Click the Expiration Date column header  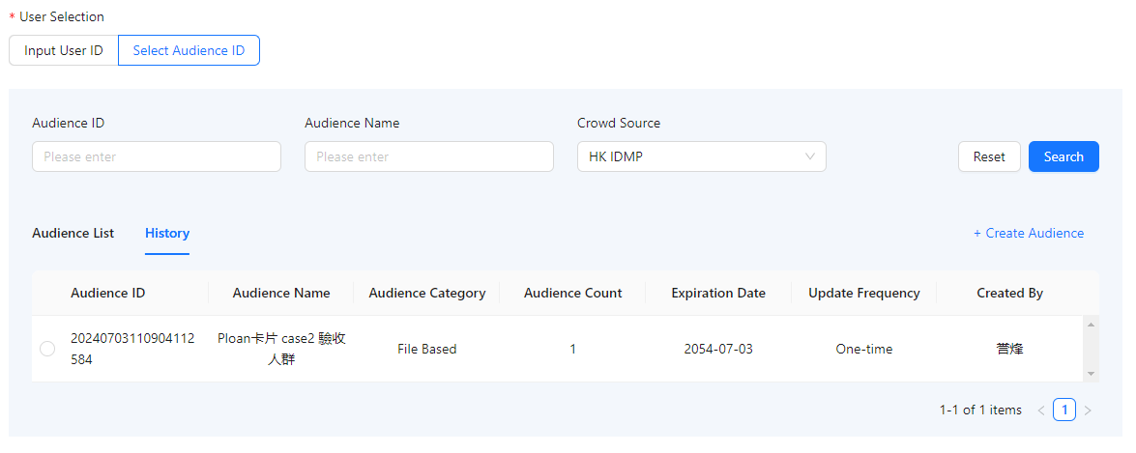[717, 293]
